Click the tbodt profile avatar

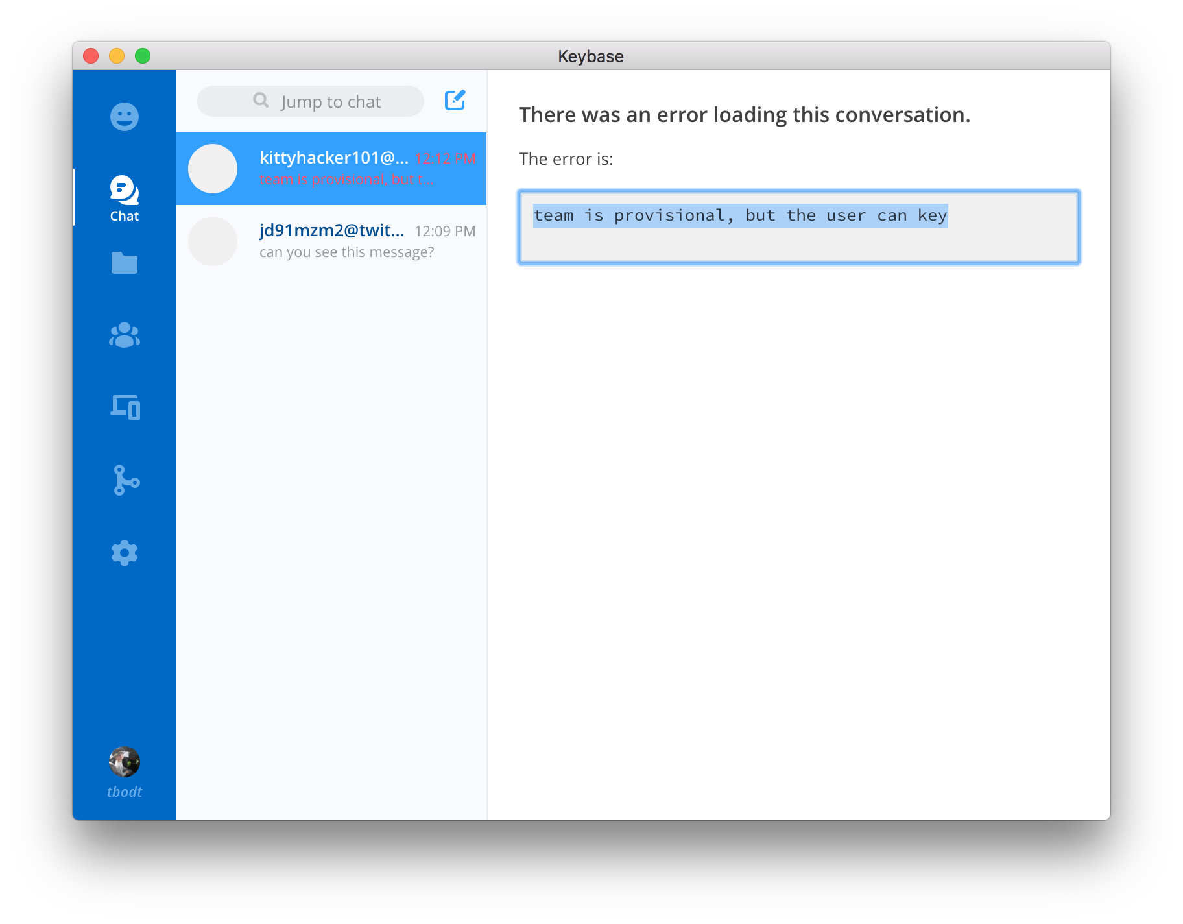point(125,762)
